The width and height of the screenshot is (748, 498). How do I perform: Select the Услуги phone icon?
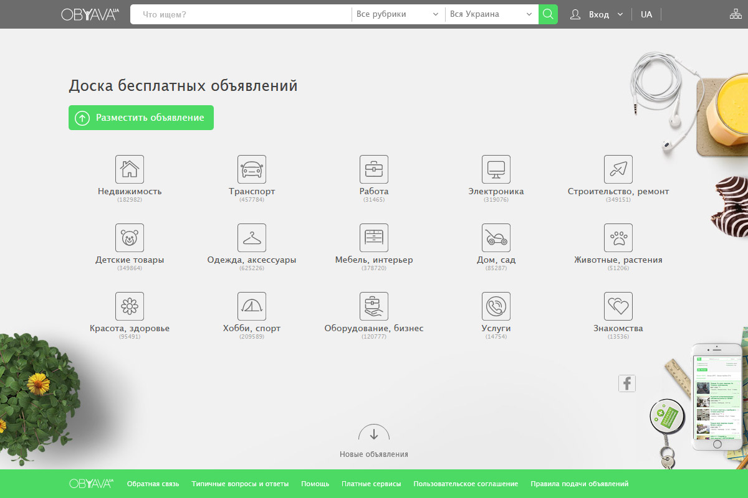click(496, 306)
